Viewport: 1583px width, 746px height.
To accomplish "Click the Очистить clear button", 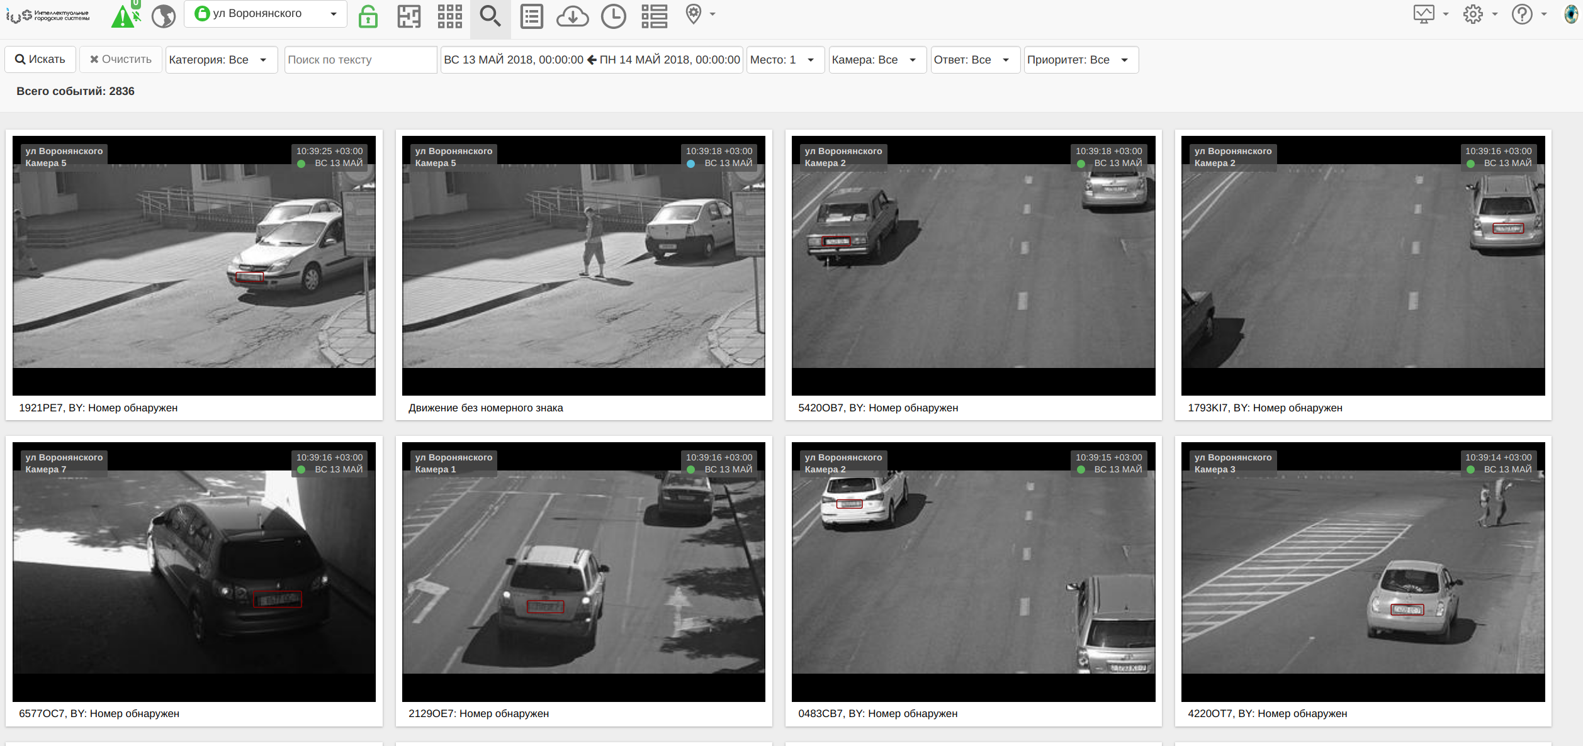I will (x=121, y=59).
